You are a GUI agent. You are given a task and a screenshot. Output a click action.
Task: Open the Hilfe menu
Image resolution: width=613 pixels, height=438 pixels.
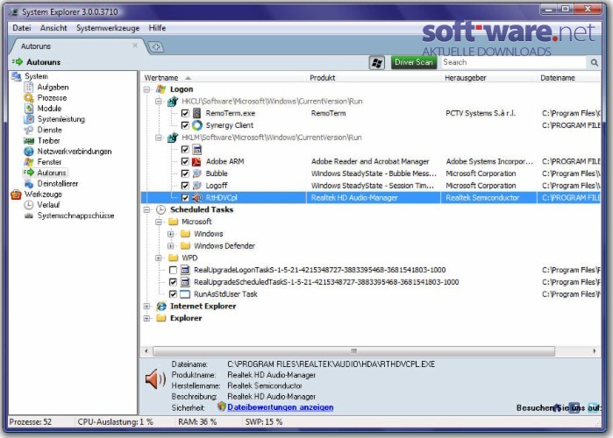tap(157, 28)
